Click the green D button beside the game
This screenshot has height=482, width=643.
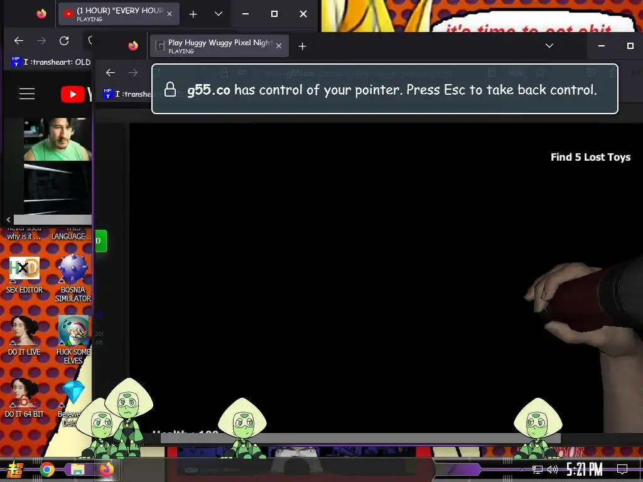tap(101, 240)
